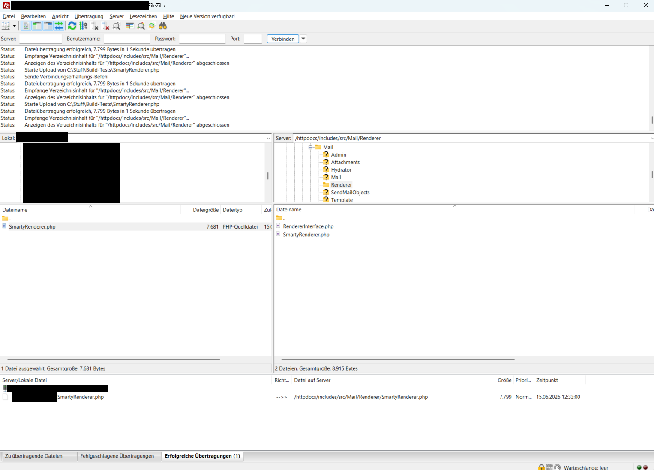Click the green activity LED indicator
This screenshot has width=654, height=470.
click(x=639, y=467)
